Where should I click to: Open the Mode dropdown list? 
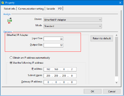coord(73,26)
